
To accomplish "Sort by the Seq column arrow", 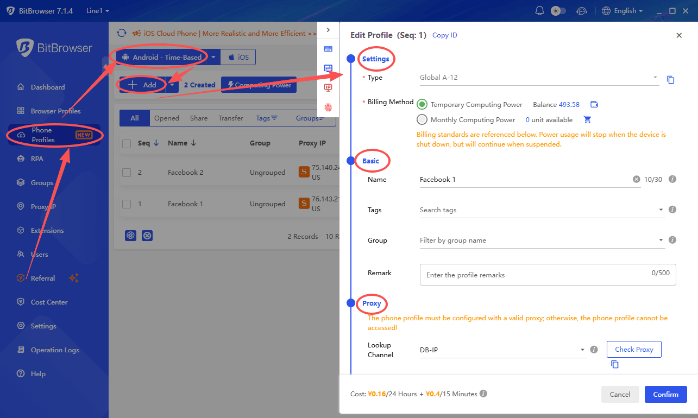I will 156,143.
